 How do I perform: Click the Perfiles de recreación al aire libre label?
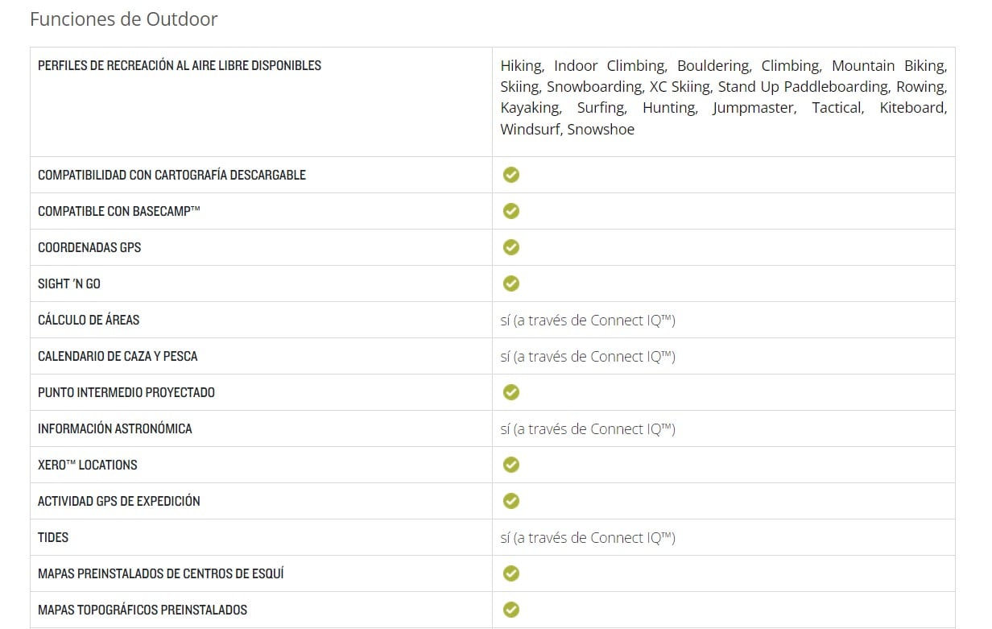(180, 65)
